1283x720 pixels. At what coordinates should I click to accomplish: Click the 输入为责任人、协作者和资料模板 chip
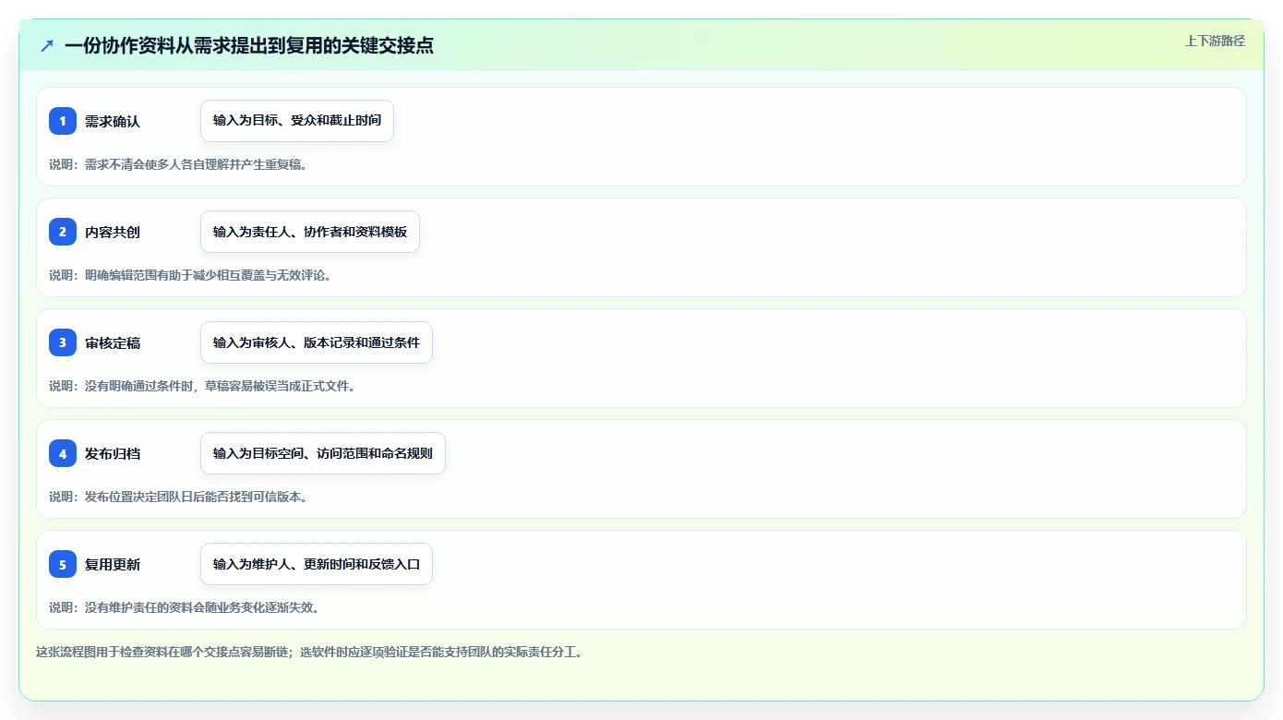(310, 232)
